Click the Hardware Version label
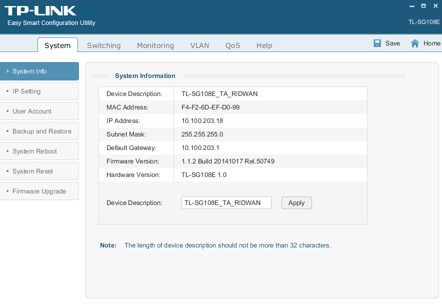Image resolution: width=442 pixels, height=306 pixels. tap(133, 175)
